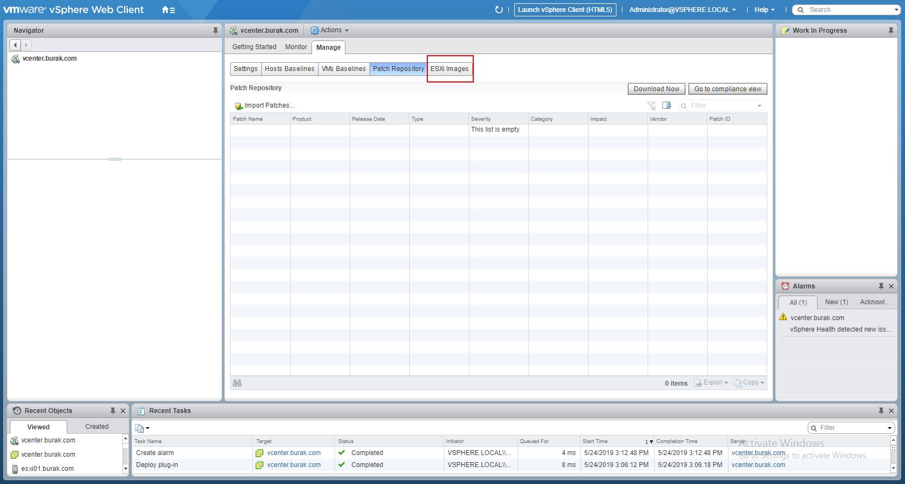The image size is (905, 484).
Task: Open the ESXi Images sub-tab
Action: (449, 69)
